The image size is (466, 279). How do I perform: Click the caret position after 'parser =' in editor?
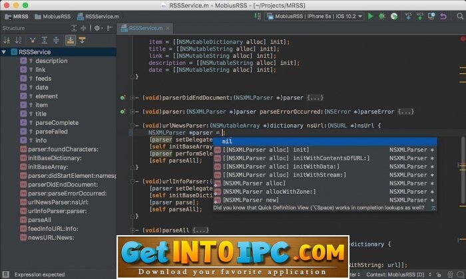point(222,133)
